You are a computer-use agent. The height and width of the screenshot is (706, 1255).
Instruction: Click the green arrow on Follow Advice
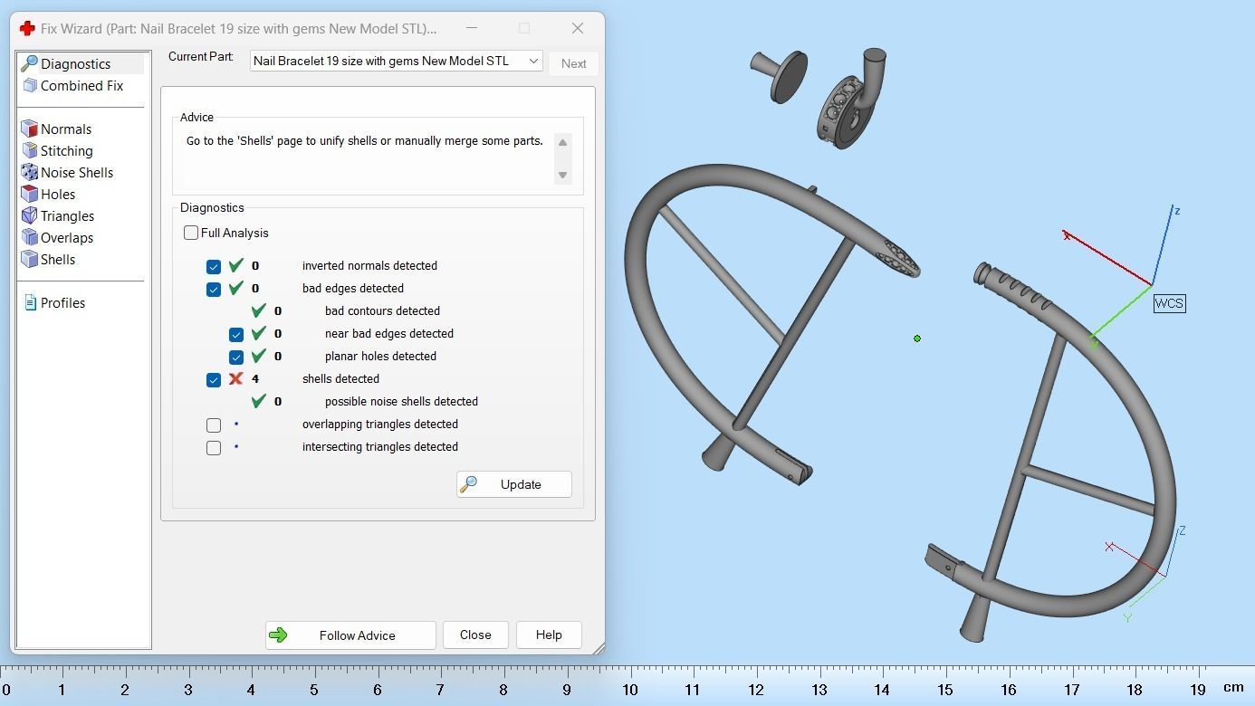(x=278, y=635)
